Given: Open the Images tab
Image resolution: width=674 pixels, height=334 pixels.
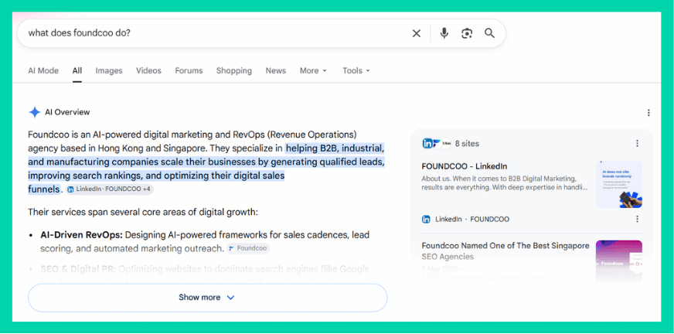Looking at the screenshot, I should click(x=109, y=70).
